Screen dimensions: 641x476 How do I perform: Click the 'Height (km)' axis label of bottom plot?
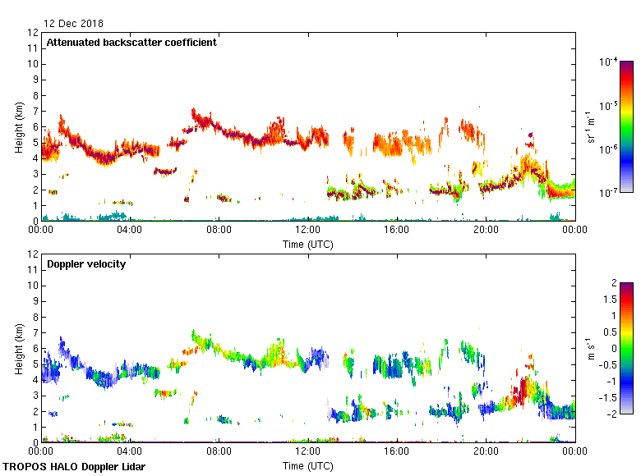[x=19, y=349]
